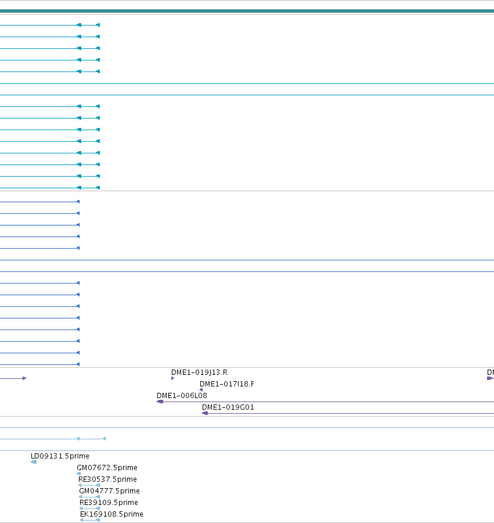Click the DME1-006L08 label
Viewport: 494px width, 523px height.
182,396
